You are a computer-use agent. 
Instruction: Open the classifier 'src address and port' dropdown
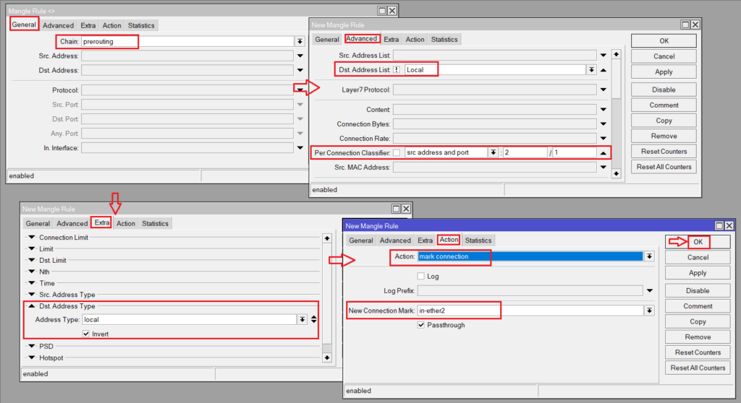tap(493, 153)
